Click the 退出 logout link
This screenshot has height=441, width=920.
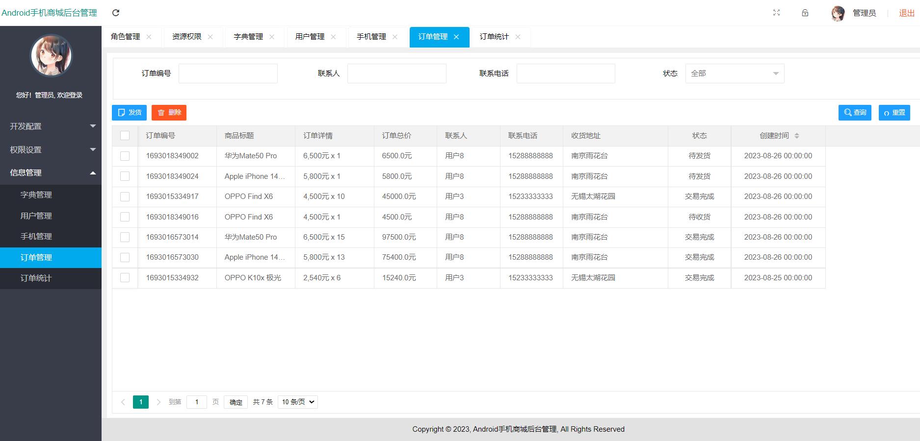tap(907, 13)
